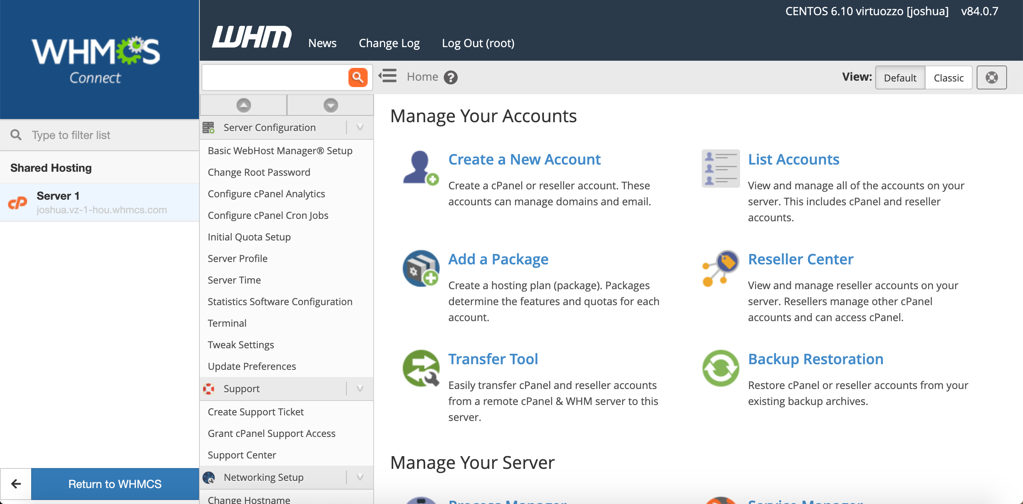1023x504 pixels.
Task: Switch view to Classic
Action: click(x=949, y=77)
